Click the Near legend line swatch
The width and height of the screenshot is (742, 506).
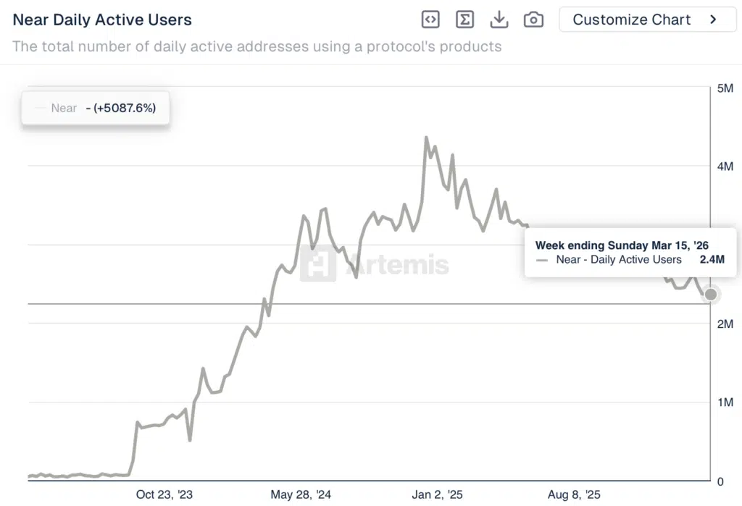(41, 108)
